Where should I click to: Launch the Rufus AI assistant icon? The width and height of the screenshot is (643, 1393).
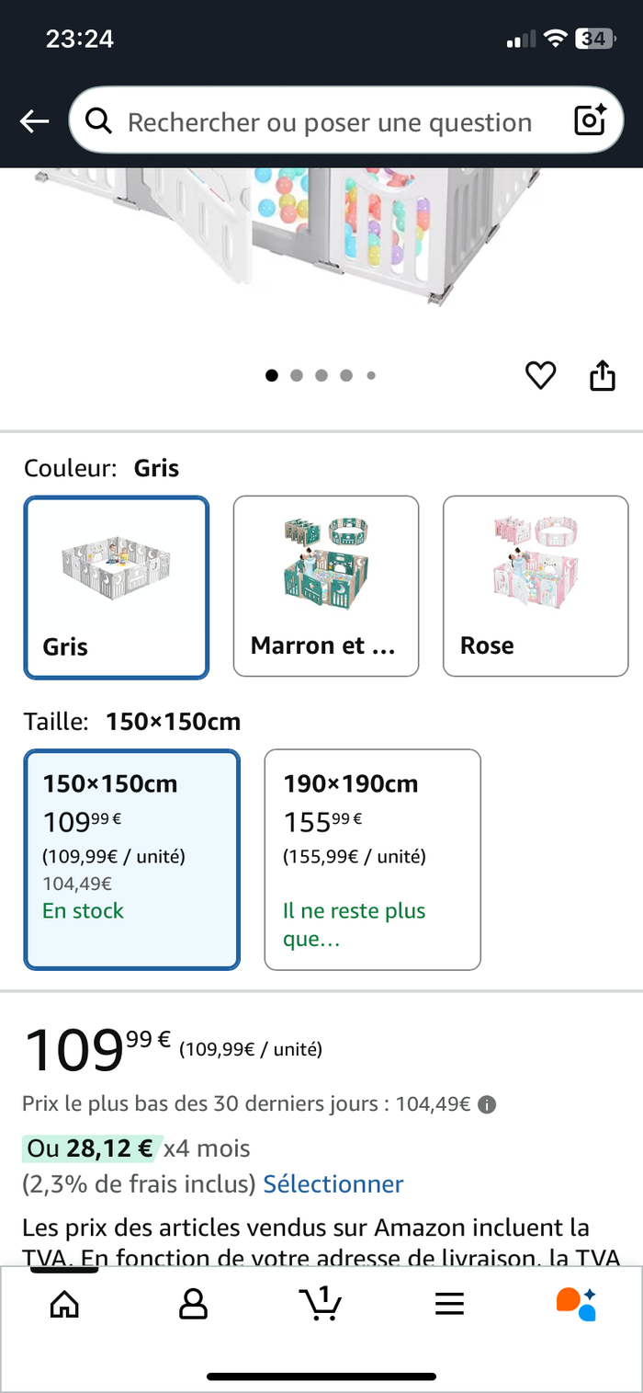point(577,1303)
